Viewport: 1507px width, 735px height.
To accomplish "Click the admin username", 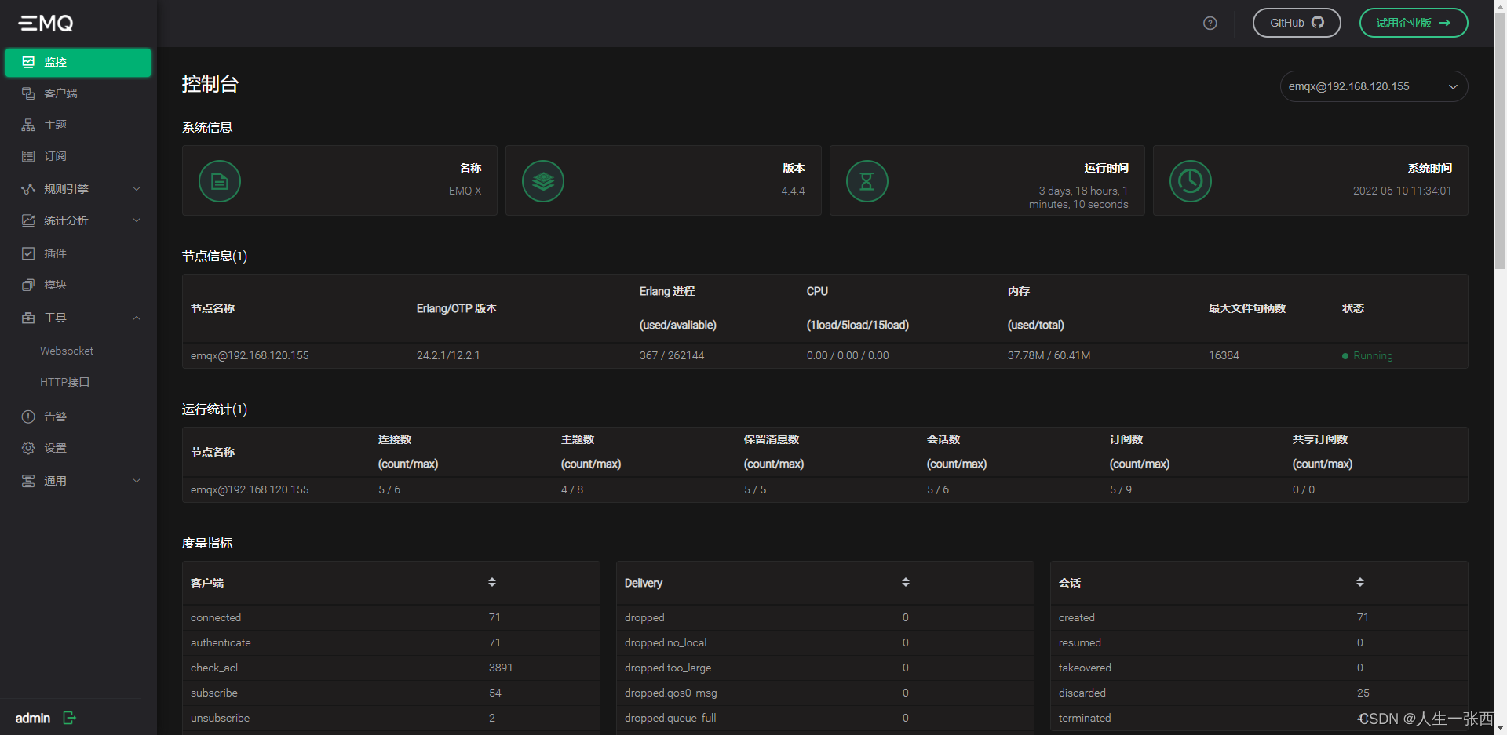I will click(33, 719).
